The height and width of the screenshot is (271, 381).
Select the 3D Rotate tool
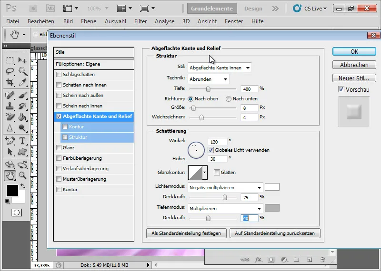coord(10,165)
